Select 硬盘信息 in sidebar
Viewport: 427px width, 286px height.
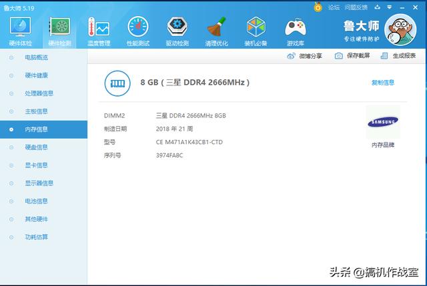43,147
